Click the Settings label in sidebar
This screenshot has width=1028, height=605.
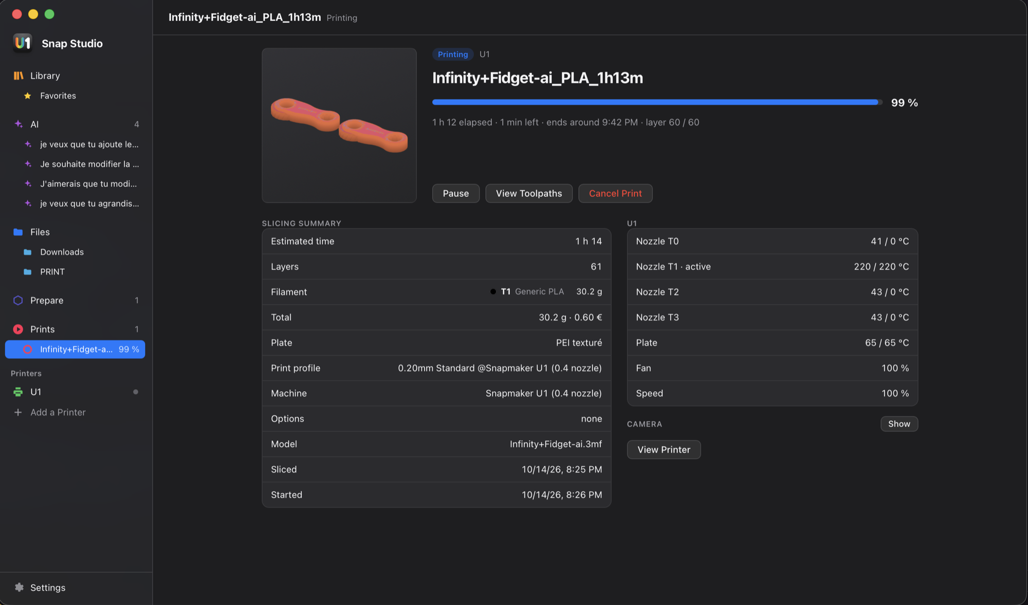click(x=48, y=588)
